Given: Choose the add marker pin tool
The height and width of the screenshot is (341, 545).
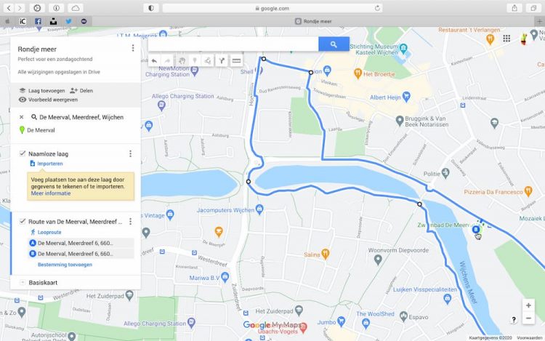Looking at the screenshot, I should coord(195,61).
